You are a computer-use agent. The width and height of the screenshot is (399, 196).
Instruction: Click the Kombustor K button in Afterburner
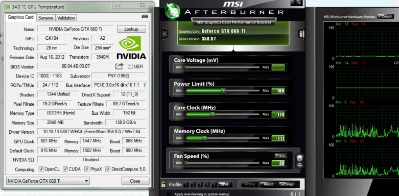[x=165, y=33]
